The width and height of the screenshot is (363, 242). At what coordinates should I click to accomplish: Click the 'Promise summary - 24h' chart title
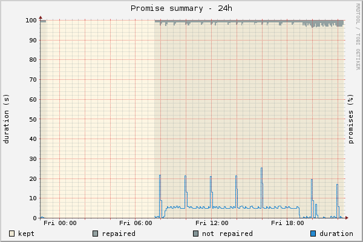181,8
